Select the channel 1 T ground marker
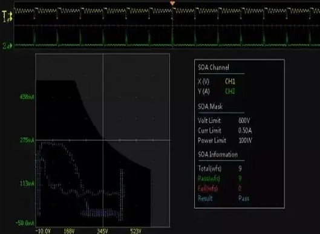This screenshot has height=234, width=320. [x=7, y=16]
